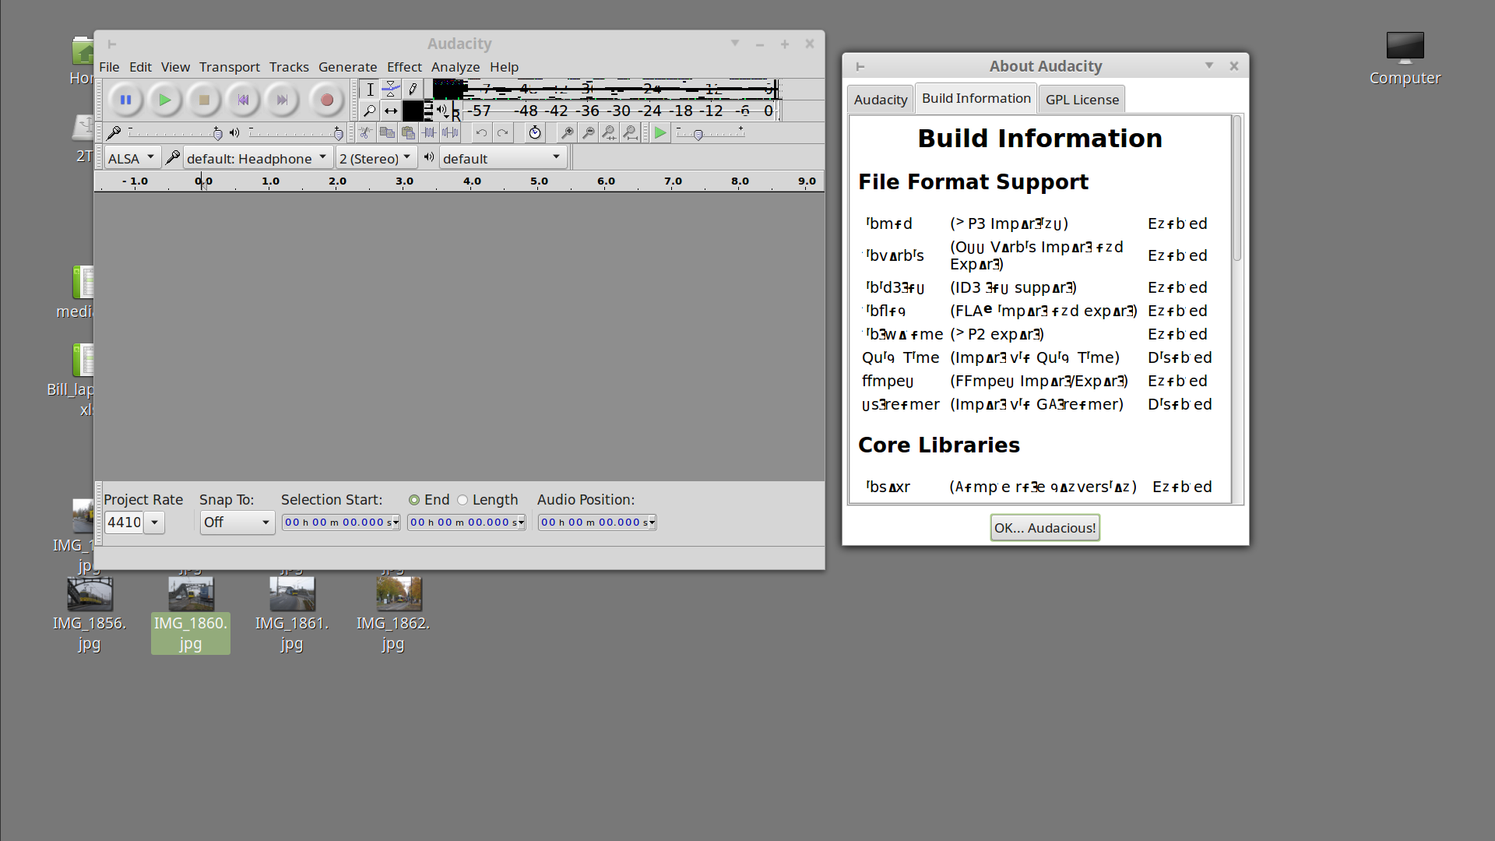Cut audio using the scissors icon

click(365, 132)
